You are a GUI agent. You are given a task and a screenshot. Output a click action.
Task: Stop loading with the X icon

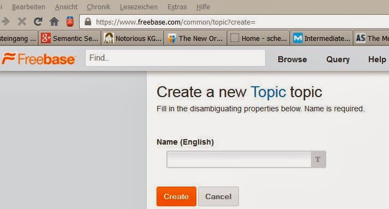(x=22, y=22)
